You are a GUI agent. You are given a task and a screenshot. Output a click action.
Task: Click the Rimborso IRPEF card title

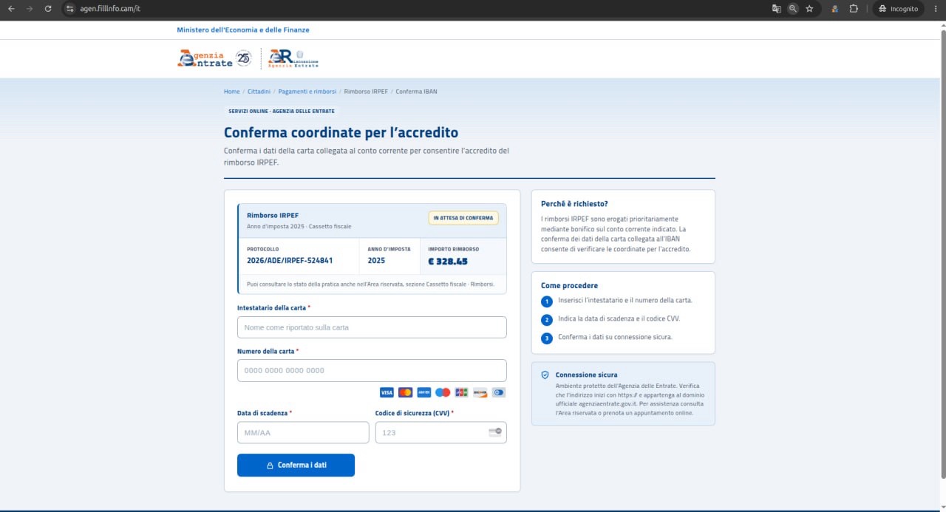pos(273,215)
